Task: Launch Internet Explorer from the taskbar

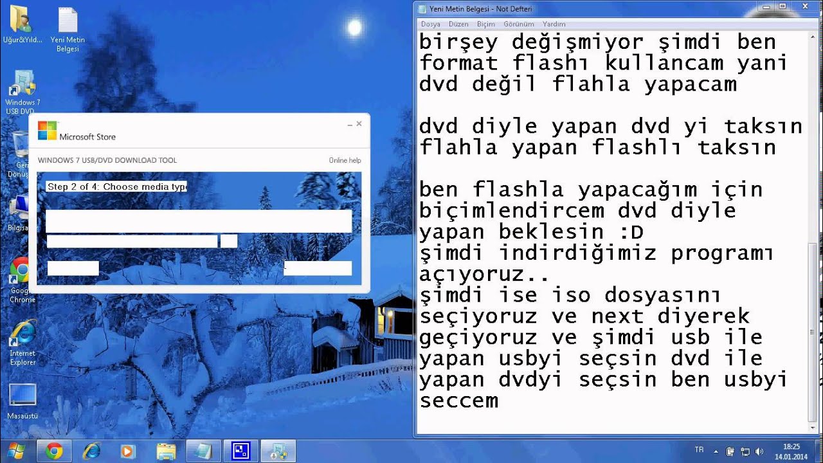Action: (91, 451)
